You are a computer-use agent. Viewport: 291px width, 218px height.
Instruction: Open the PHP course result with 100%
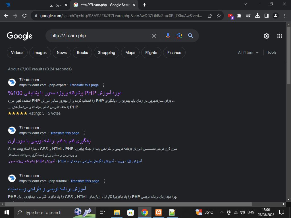tap(65, 93)
